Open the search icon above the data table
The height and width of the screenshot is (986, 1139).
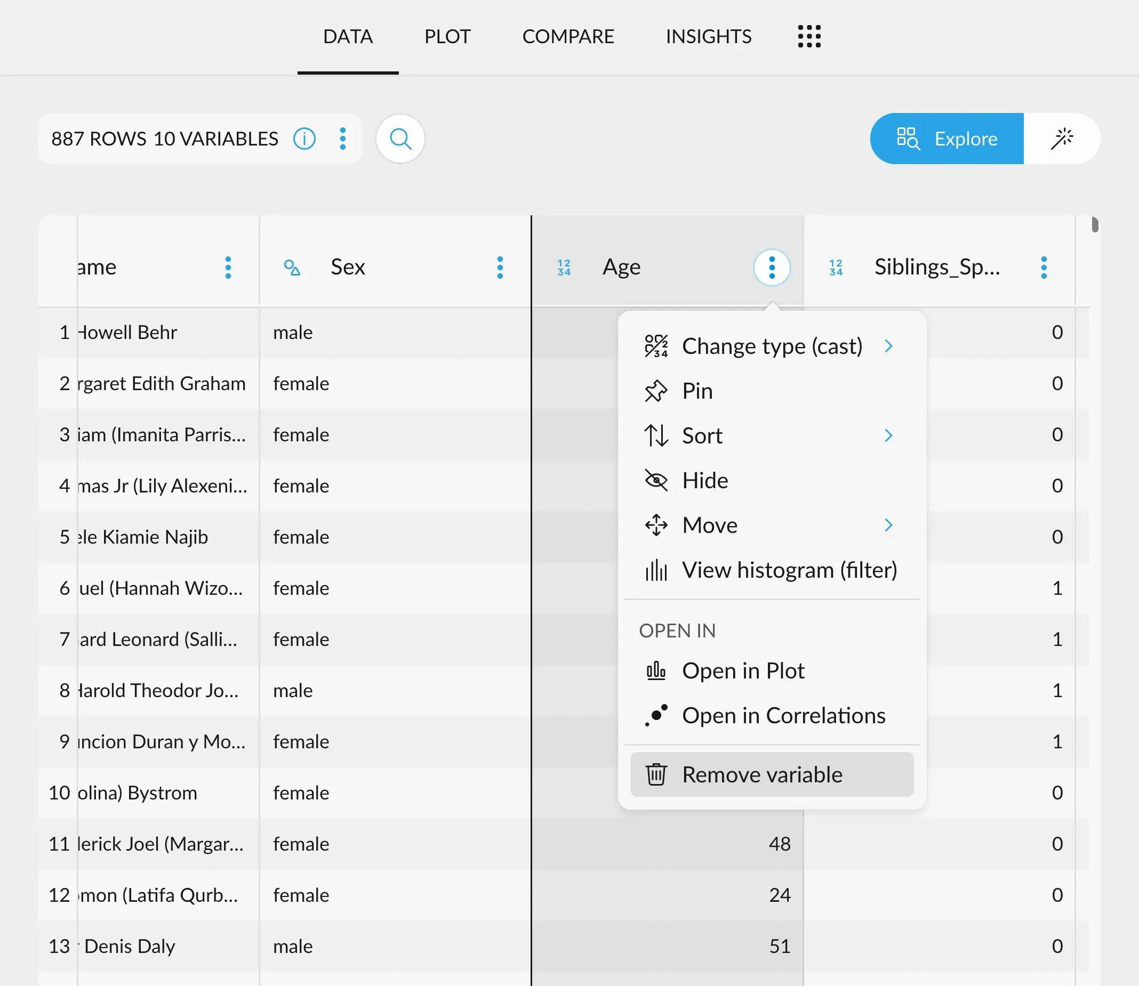pos(400,139)
